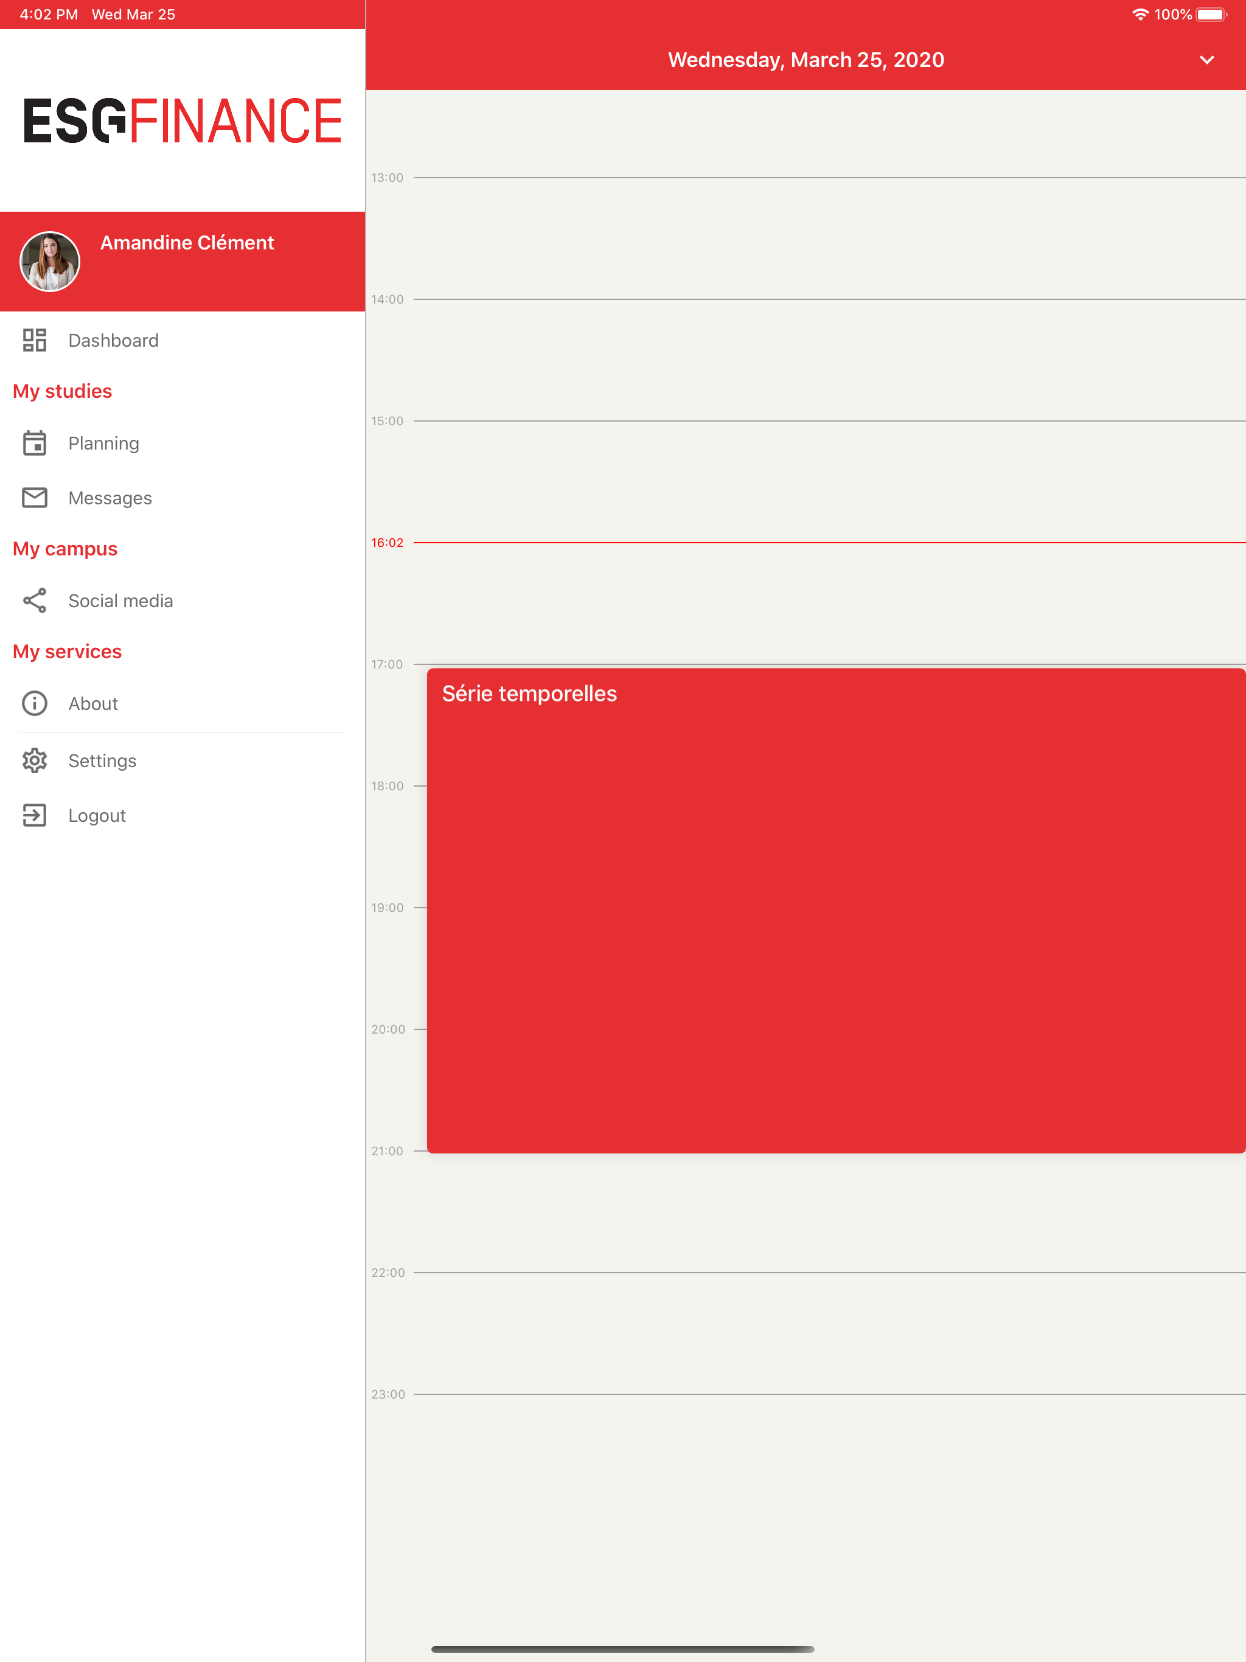Image resolution: width=1246 pixels, height=1662 pixels.
Task: Tap the My studies heading
Action: click(x=63, y=391)
